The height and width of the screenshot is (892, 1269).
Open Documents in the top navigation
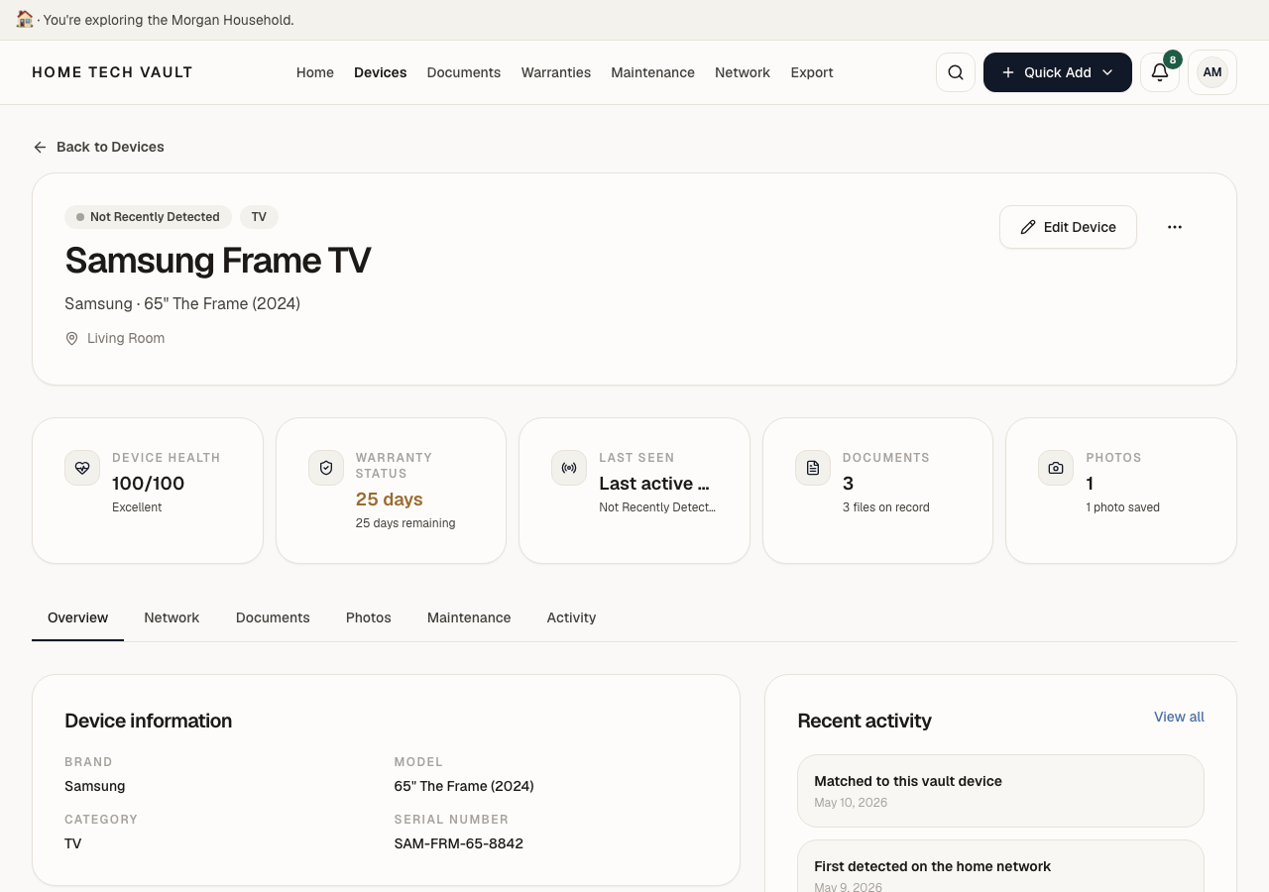[464, 72]
